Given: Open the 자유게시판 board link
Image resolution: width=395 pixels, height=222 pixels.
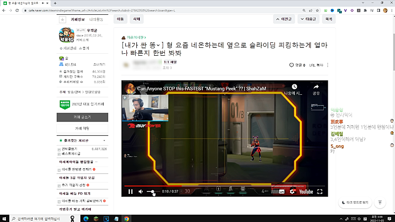Looking at the screenshot, I should click(136, 37).
